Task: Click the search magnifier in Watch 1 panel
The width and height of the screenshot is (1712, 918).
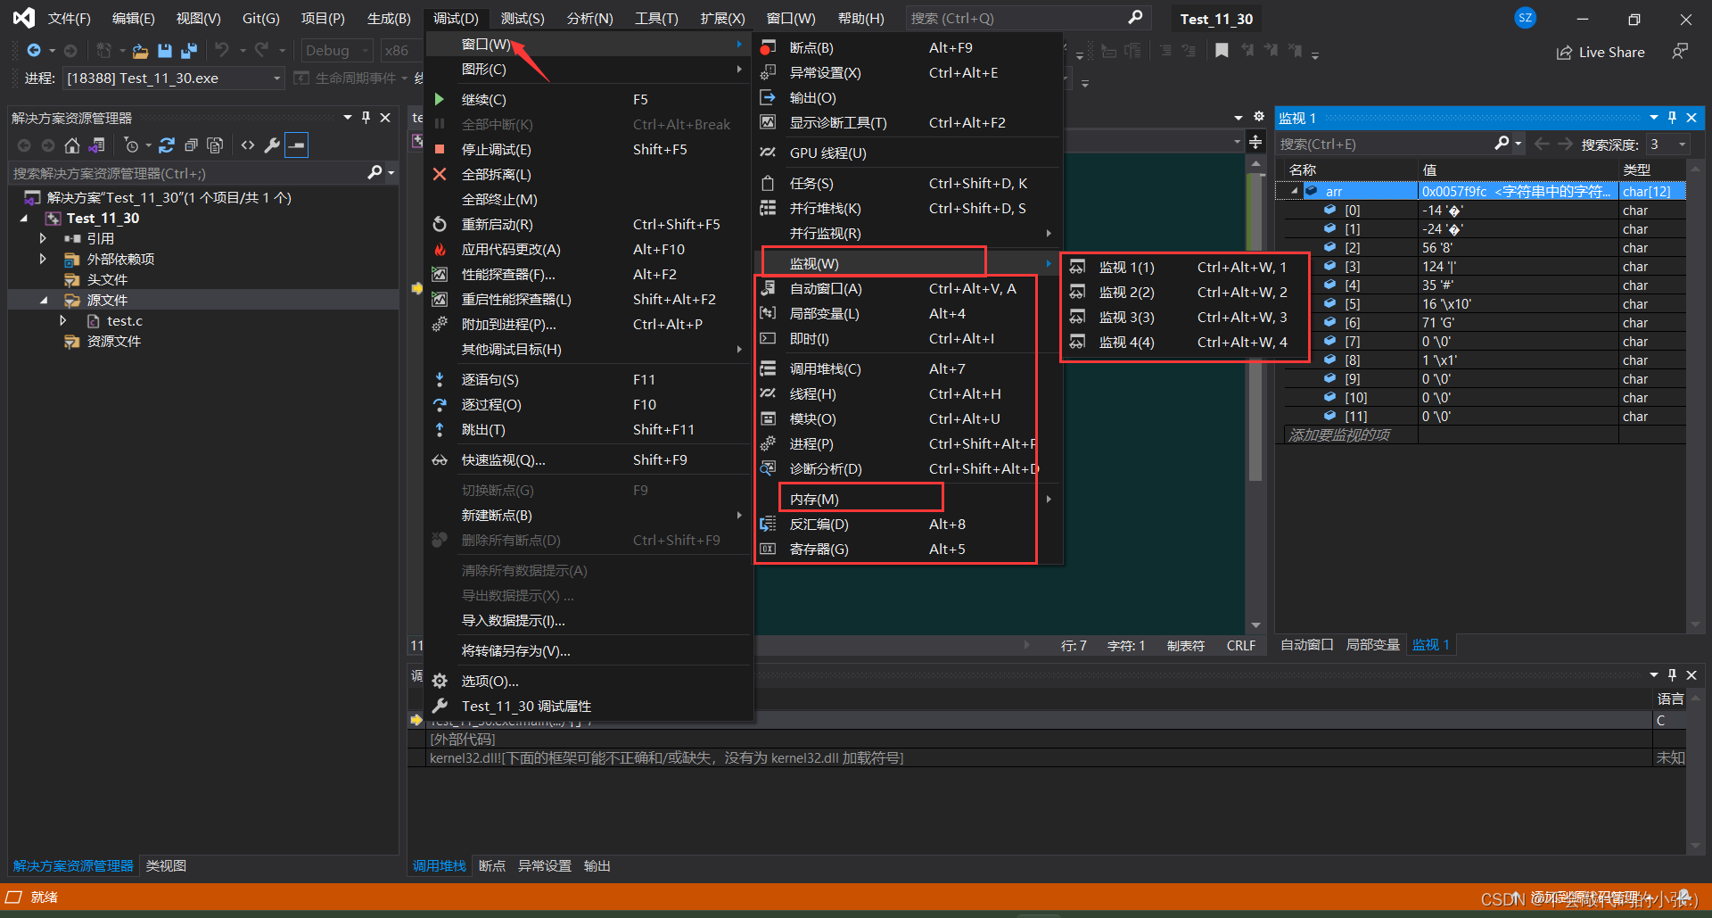Action: (x=1502, y=144)
